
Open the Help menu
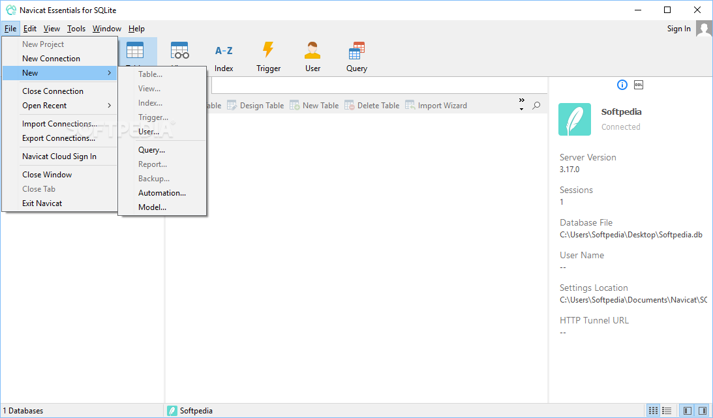tap(136, 29)
